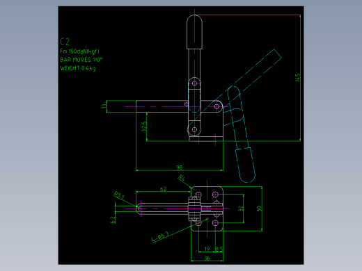Select the WEIGHT 0.4kg annotation
The height and width of the screenshot is (271, 362).
[78, 68]
